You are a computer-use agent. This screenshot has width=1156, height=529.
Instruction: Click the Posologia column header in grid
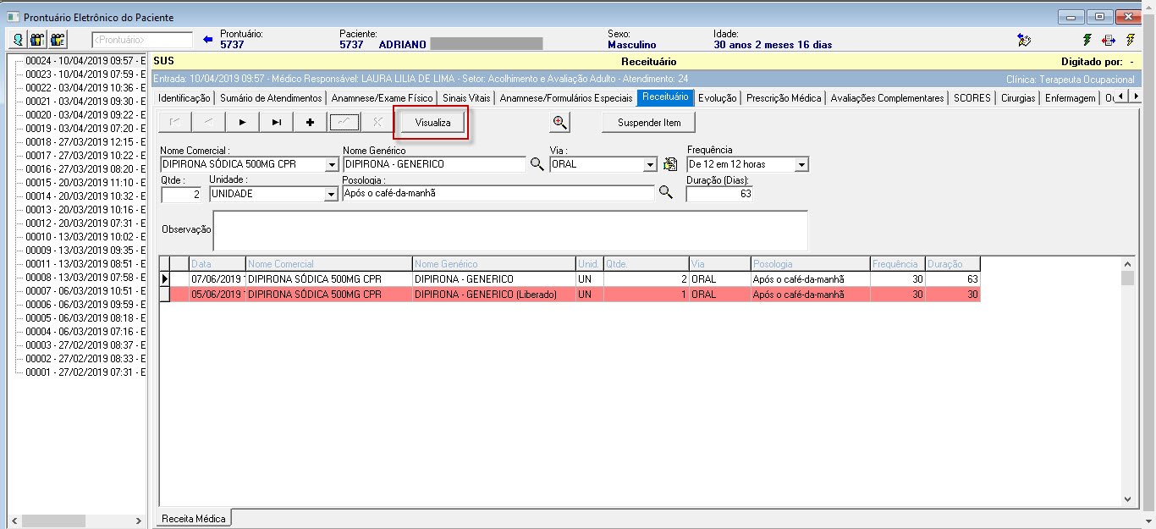point(811,264)
